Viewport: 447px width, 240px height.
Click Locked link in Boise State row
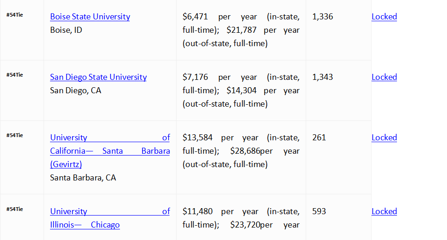[384, 17]
